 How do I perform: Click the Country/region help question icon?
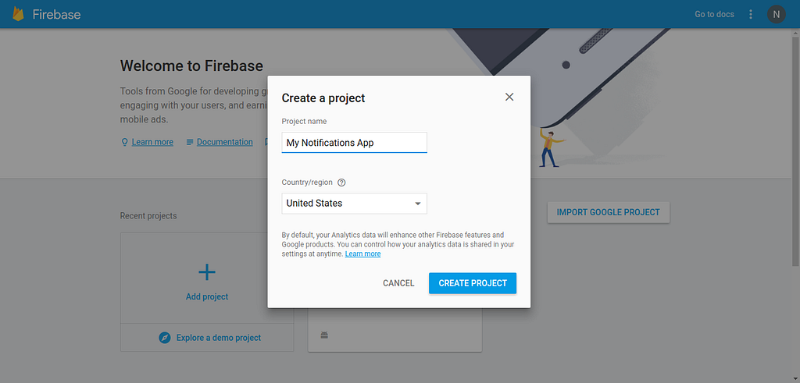pyautogui.click(x=342, y=183)
